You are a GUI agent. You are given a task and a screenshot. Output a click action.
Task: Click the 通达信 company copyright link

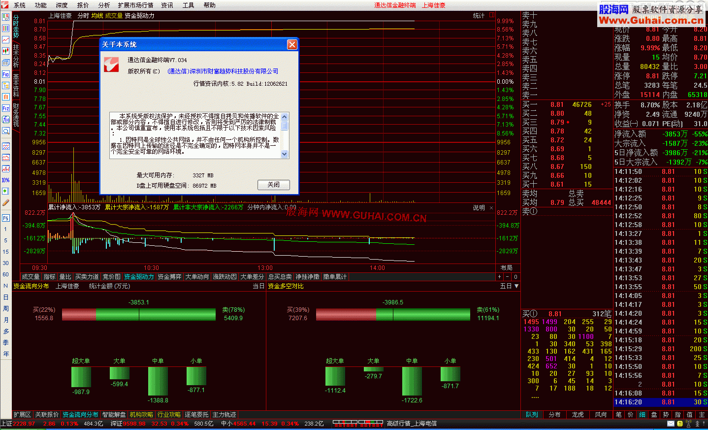tap(223, 71)
